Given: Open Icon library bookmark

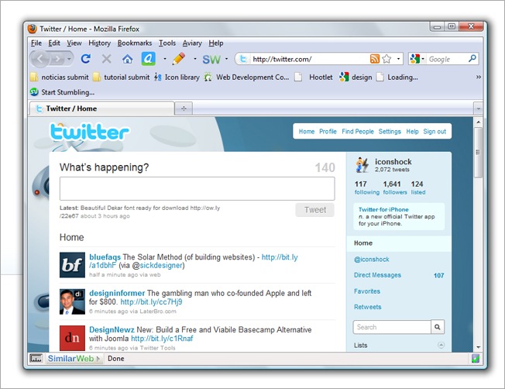Looking at the screenshot, I should coord(177,77).
